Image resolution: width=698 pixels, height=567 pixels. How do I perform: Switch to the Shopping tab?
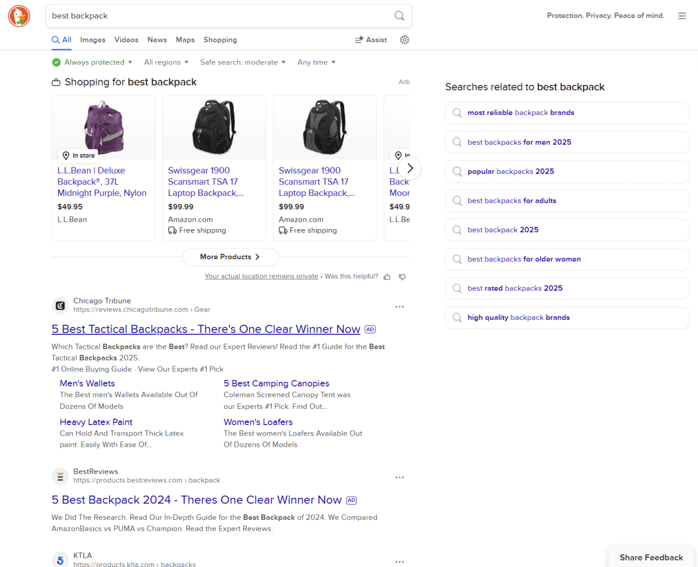coord(220,40)
